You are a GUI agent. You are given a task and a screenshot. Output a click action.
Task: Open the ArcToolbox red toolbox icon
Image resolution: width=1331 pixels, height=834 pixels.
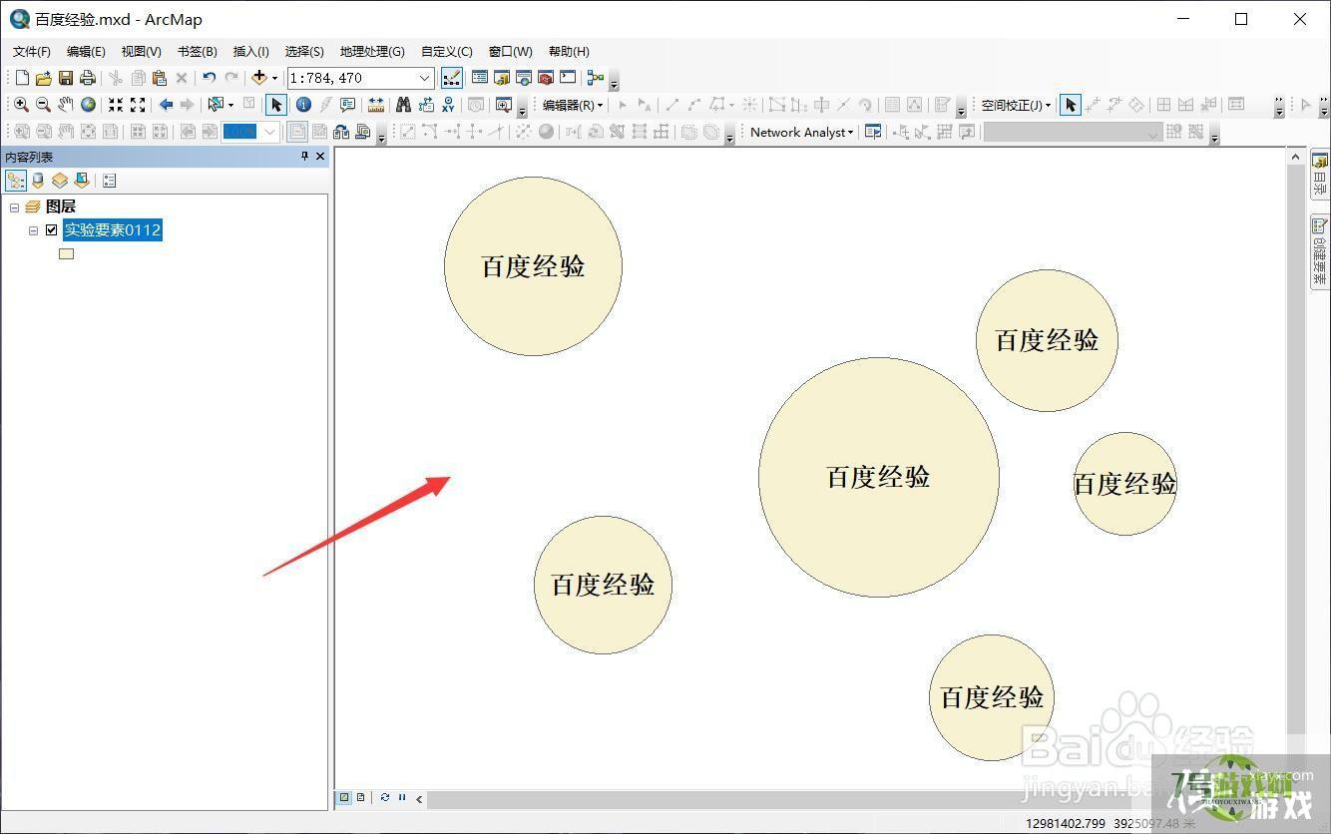click(x=545, y=78)
